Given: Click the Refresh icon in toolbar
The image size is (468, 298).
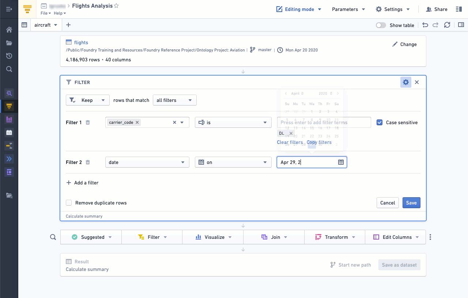Looking at the screenshot, I should (x=447, y=25).
